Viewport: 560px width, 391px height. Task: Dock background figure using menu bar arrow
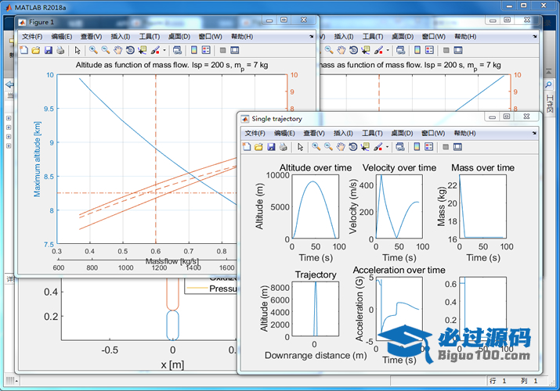pyautogui.click(x=535, y=36)
